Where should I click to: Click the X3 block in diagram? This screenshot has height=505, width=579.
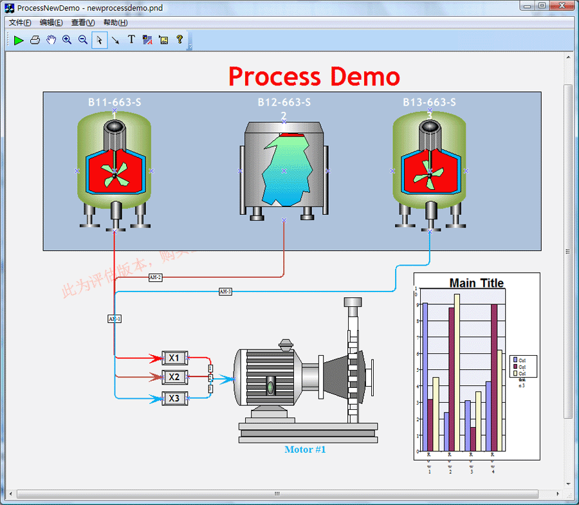(174, 398)
